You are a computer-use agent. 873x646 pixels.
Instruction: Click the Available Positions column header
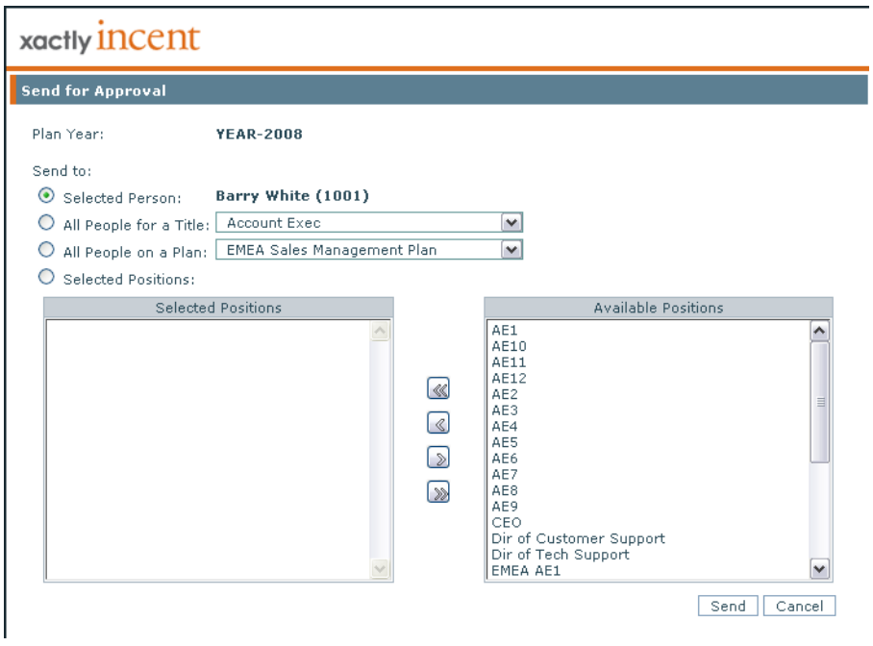point(659,308)
